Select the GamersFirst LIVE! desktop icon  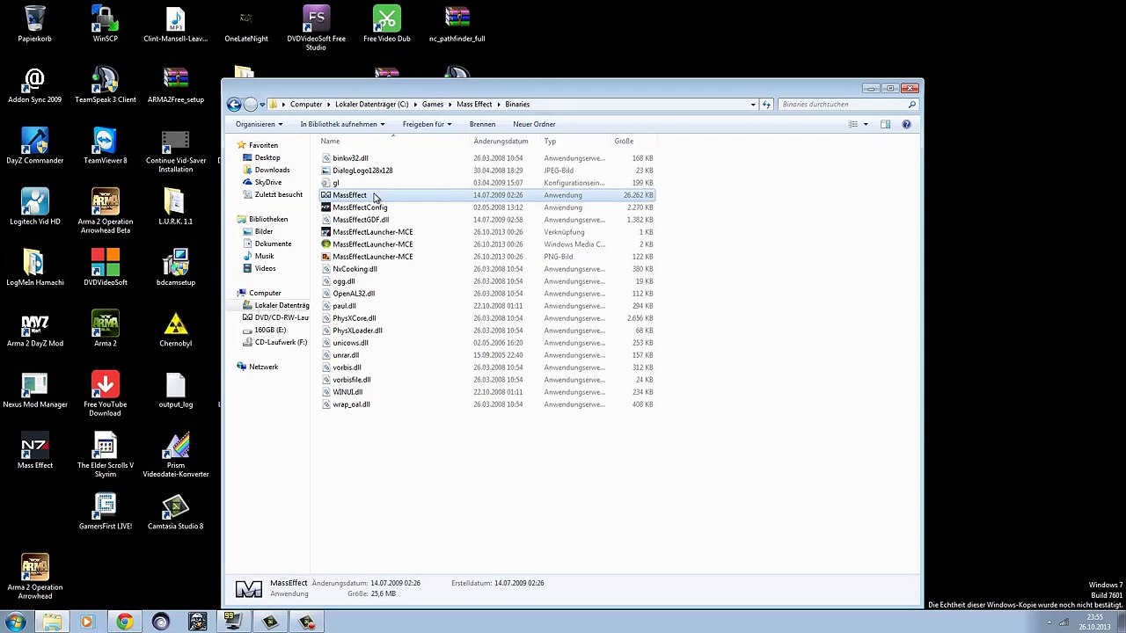[x=105, y=512]
